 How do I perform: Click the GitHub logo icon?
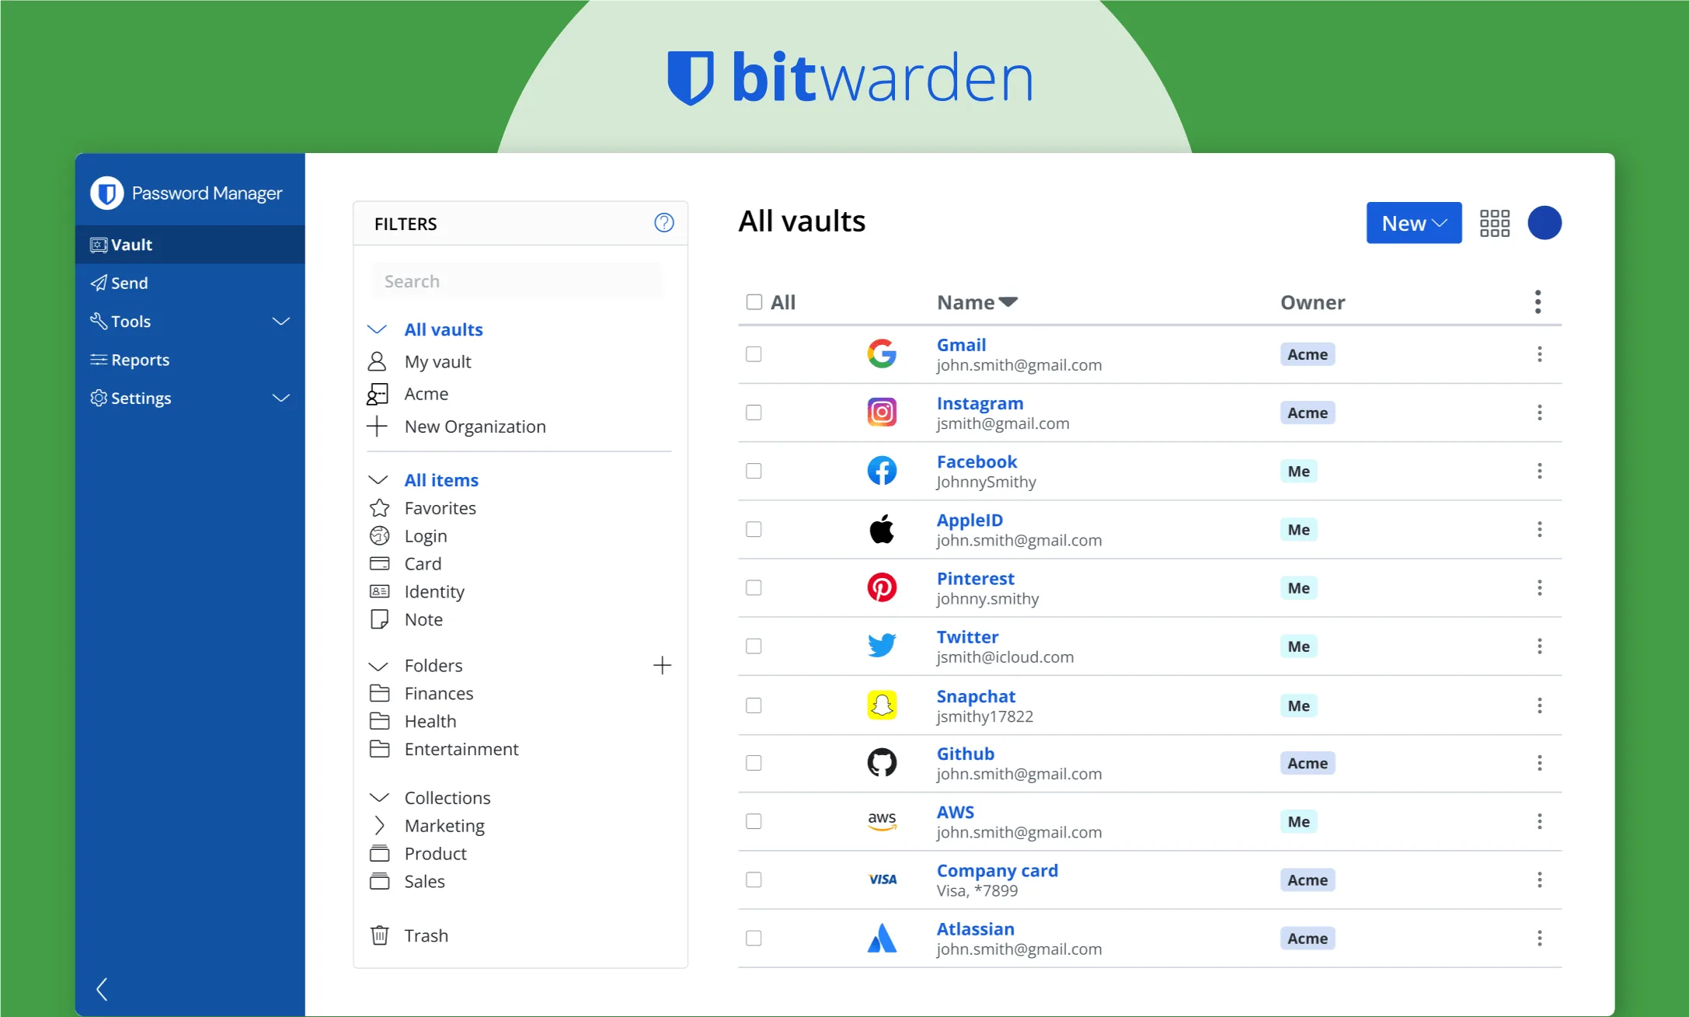882,762
